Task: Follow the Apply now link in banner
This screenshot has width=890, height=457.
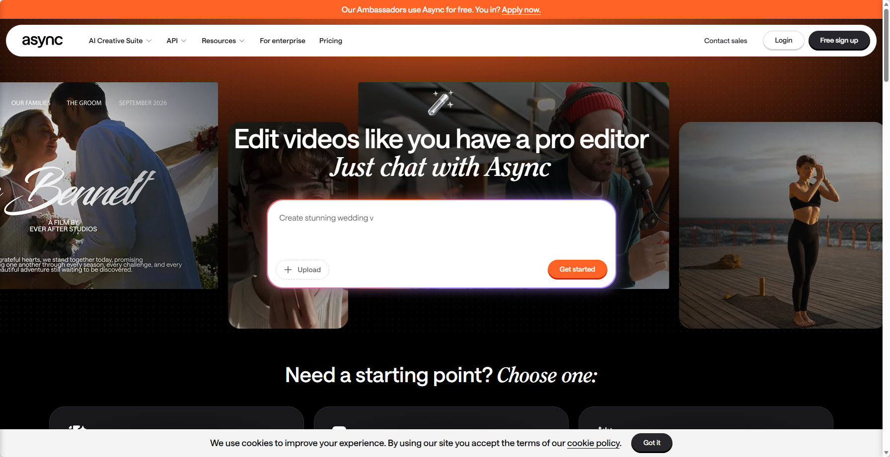Action: (521, 9)
